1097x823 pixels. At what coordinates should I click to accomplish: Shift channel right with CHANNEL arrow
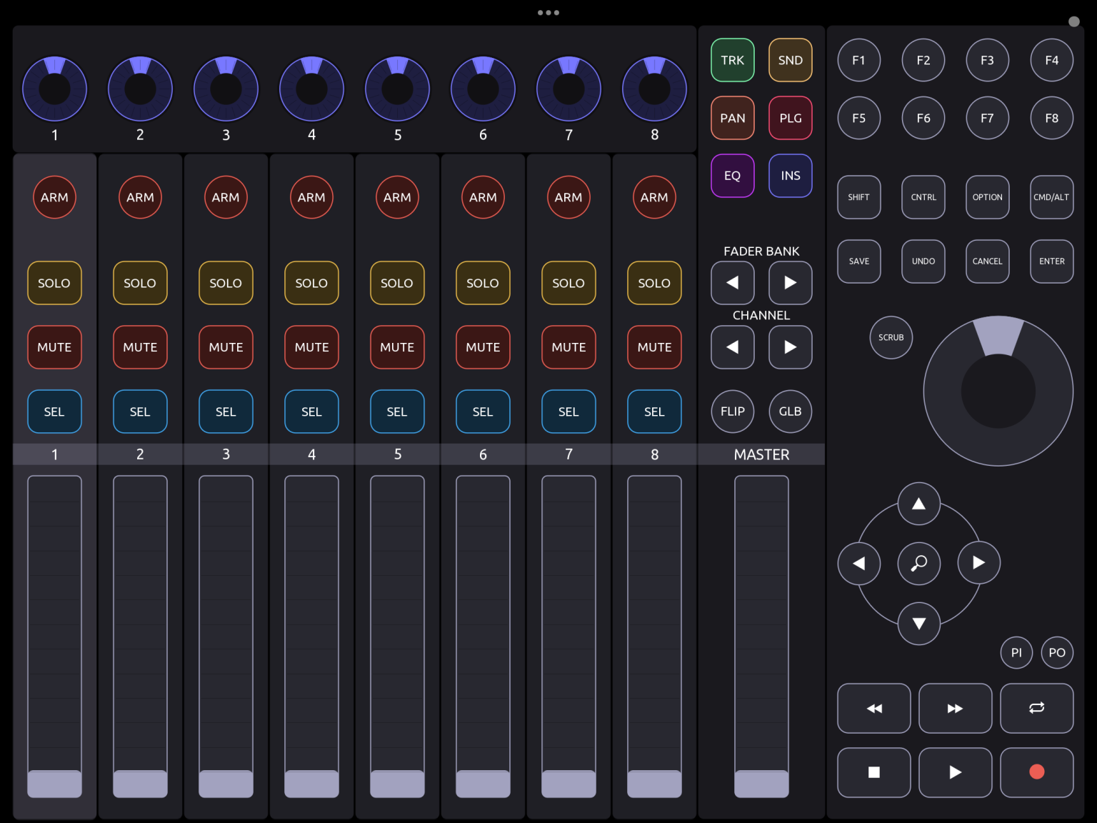790,347
